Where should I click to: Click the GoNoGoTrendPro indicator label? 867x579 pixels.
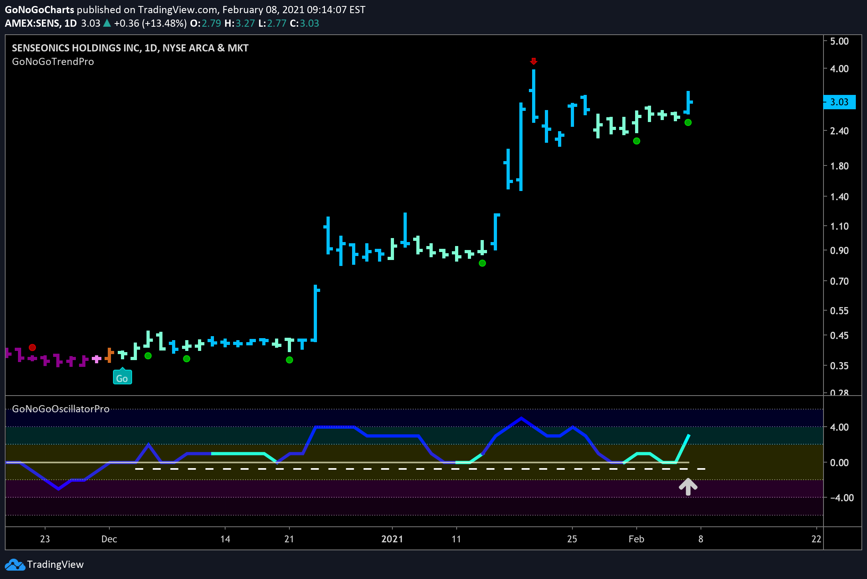pyautogui.click(x=53, y=61)
